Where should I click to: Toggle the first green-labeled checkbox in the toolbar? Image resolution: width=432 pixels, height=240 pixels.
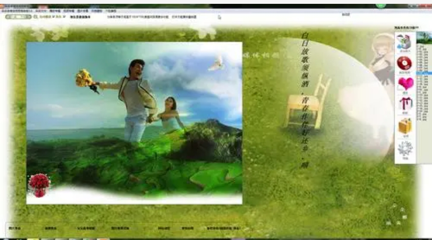coord(45,17)
